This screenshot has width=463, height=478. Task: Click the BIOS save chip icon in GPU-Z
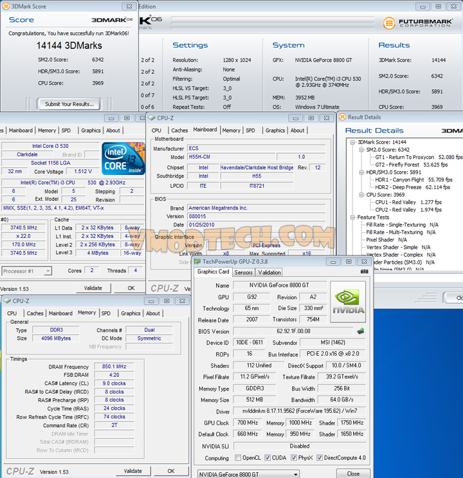pyautogui.click(x=361, y=331)
